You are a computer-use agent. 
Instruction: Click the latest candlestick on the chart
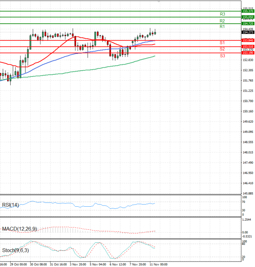(x=155, y=33)
